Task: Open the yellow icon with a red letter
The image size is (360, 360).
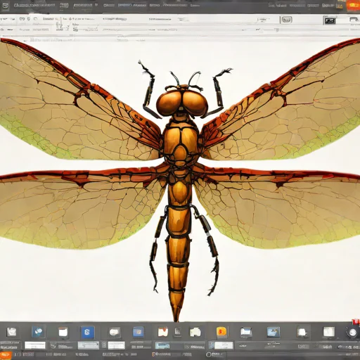Action: pyautogui.click(x=221, y=332)
